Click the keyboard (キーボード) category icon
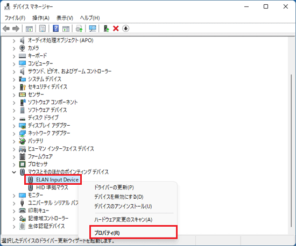 (x=22, y=56)
